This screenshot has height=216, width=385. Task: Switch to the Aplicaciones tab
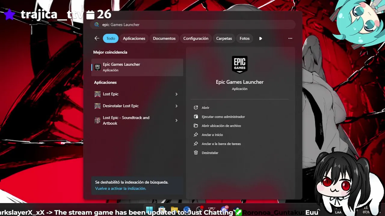(134, 38)
